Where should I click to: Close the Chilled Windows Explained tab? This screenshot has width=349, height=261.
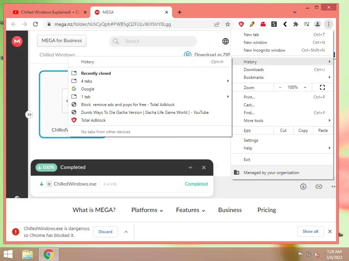pos(85,12)
